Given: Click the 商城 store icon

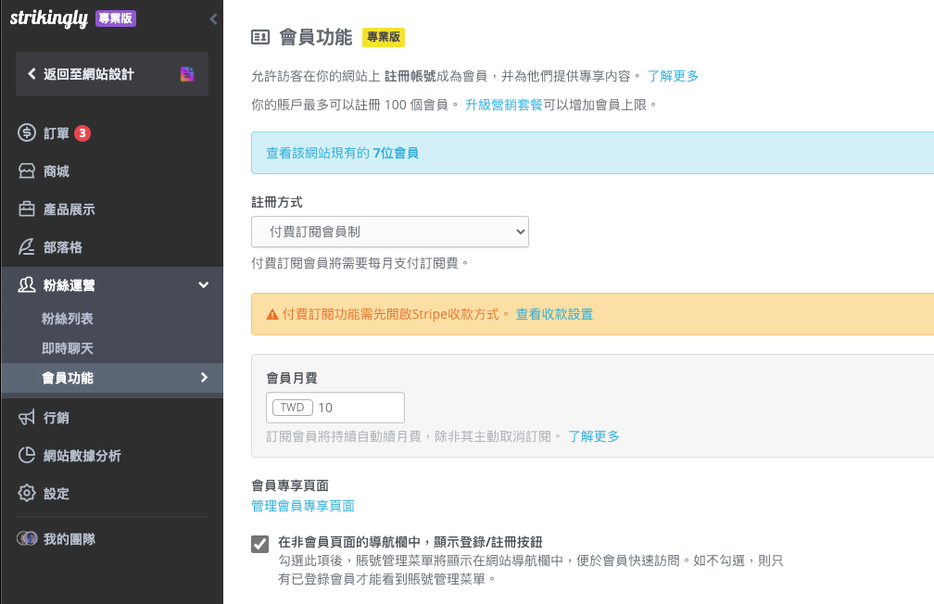Looking at the screenshot, I should [27, 171].
